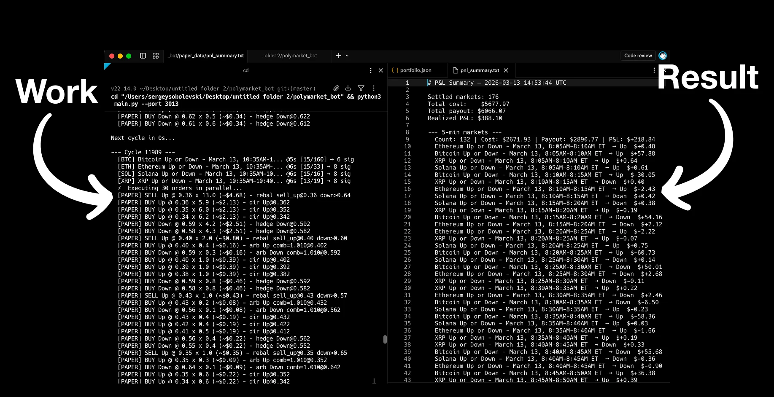Open the terminal pane three-dot menu
Screen dimensions: 774x397
(370, 70)
